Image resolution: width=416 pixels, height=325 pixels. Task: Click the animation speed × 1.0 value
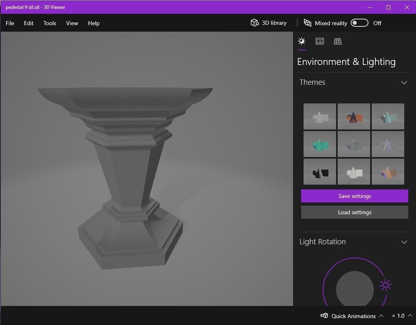[x=398, y=316]
